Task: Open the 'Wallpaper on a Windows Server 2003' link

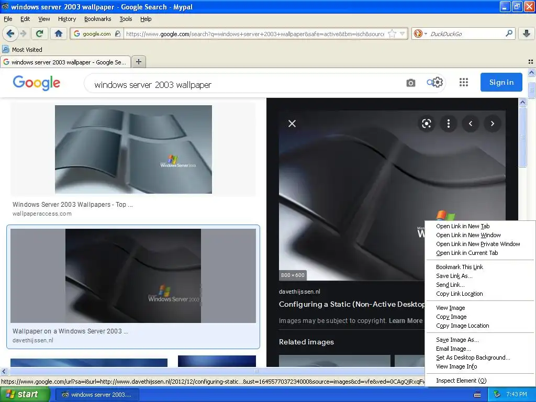Action: click(x=71, y=331)
